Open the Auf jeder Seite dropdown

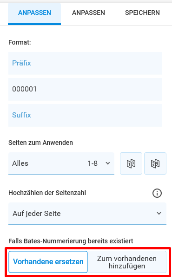tap(87, 214)
